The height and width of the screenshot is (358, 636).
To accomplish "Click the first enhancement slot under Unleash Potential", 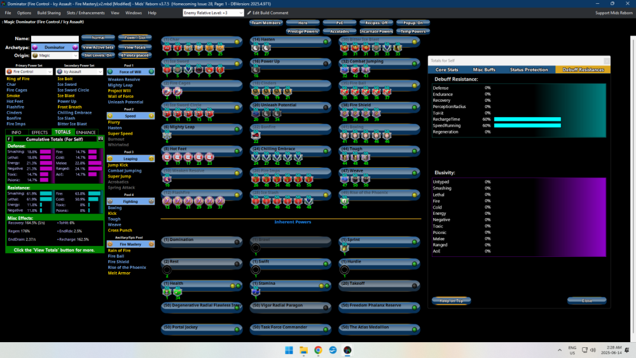I will coord(256,114).
